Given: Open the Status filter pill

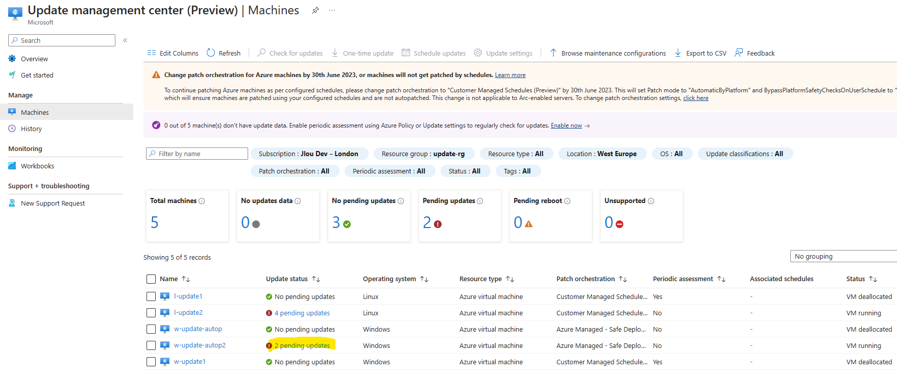Looking at the screenshot, I should [x=465, y=171].
